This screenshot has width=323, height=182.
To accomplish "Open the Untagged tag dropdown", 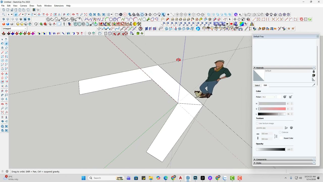I will click(14, 29).
